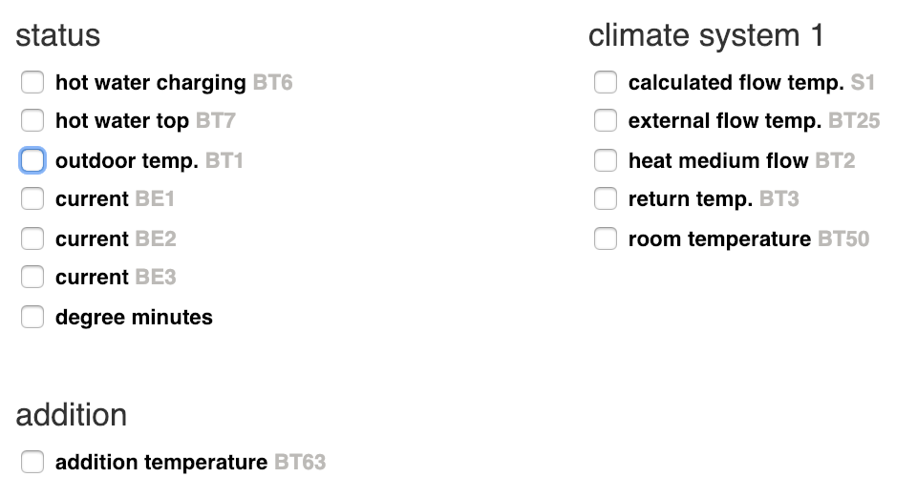Toggle the external flow temp. BT25 checkbox
The image size is (917, 498).
pos(606,121)
